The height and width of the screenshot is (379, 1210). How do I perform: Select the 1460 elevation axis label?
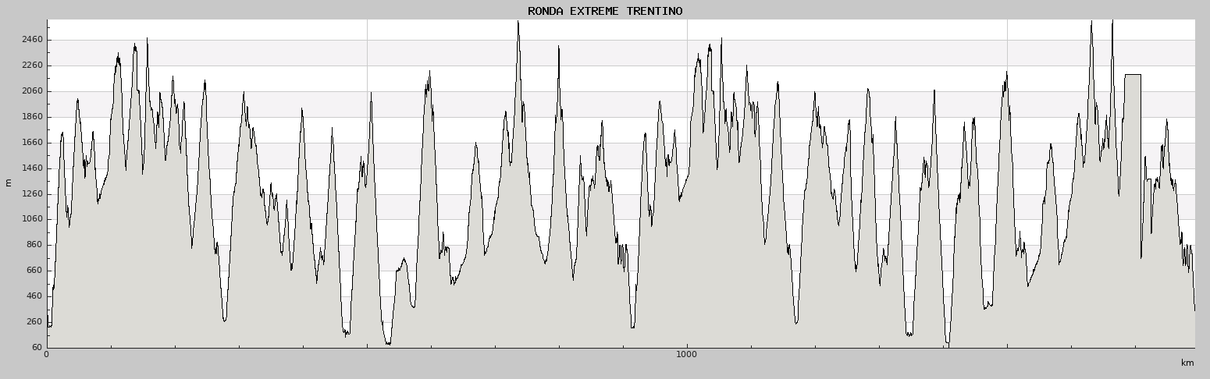point(32,168)
